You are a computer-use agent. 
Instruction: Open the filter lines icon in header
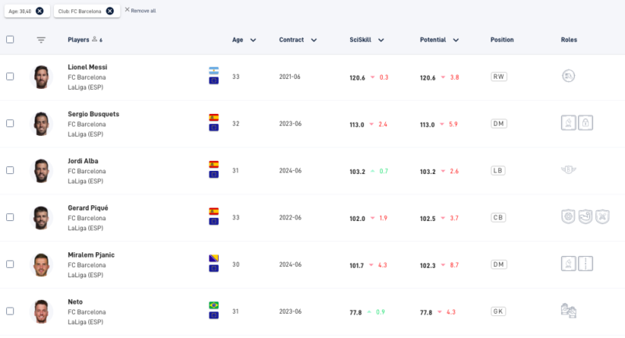point(41,40)
